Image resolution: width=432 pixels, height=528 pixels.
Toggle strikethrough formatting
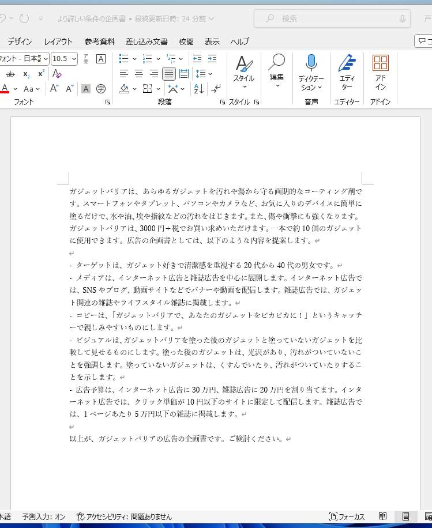[11, 74]
